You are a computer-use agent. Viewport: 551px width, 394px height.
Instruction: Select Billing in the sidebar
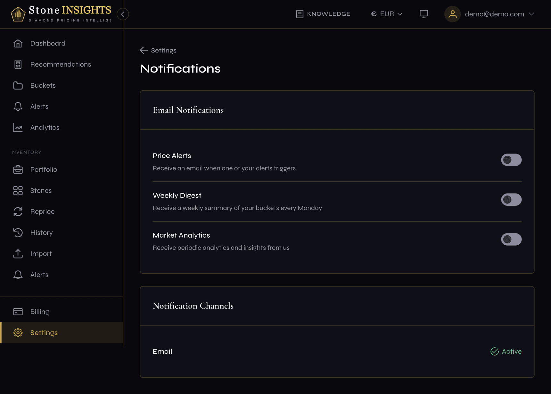[39, 311]
